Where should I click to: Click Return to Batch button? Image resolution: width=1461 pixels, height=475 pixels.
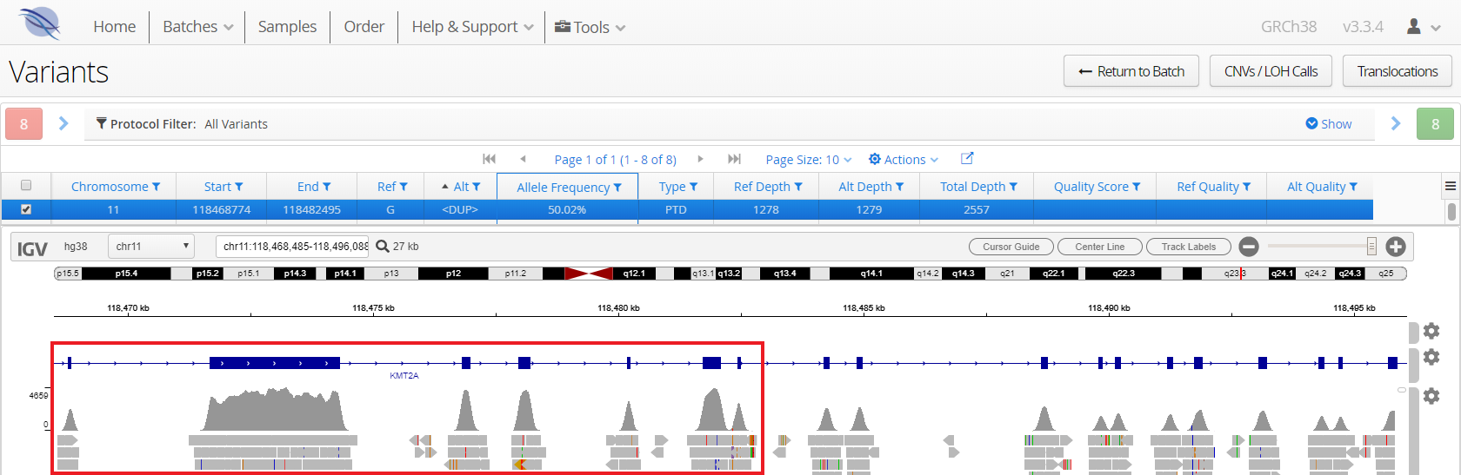point(1131,71)
